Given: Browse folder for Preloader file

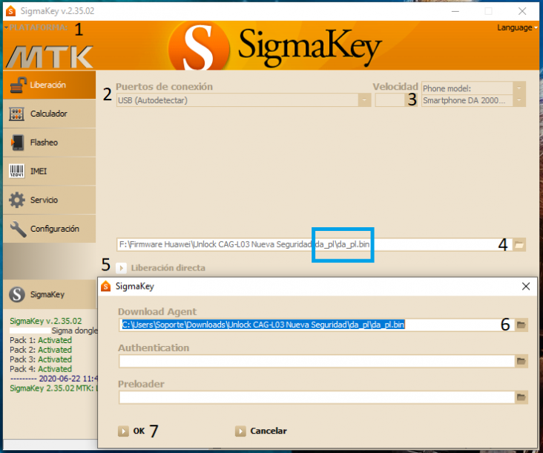Looking at the screenshot, I should [x=521, y=397].
